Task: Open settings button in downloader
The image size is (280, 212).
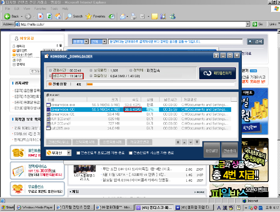Action: [212, 150]
